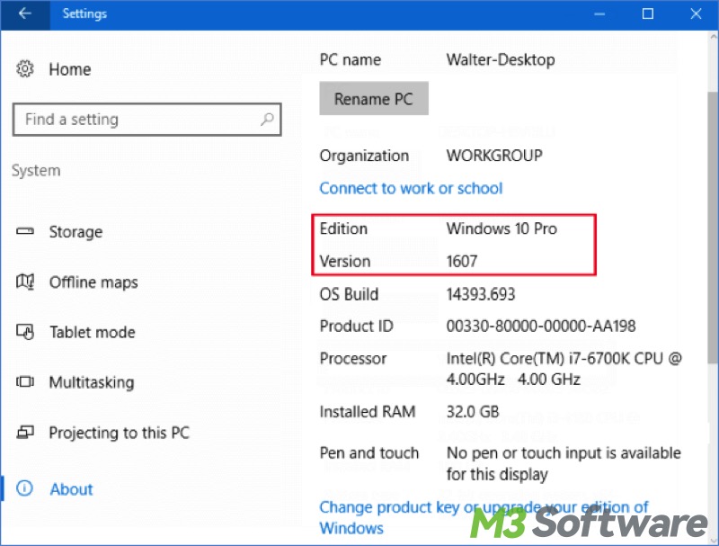Viewport: 719px width, 546px height.
Task: Click the Edition label
Action: 343,228
